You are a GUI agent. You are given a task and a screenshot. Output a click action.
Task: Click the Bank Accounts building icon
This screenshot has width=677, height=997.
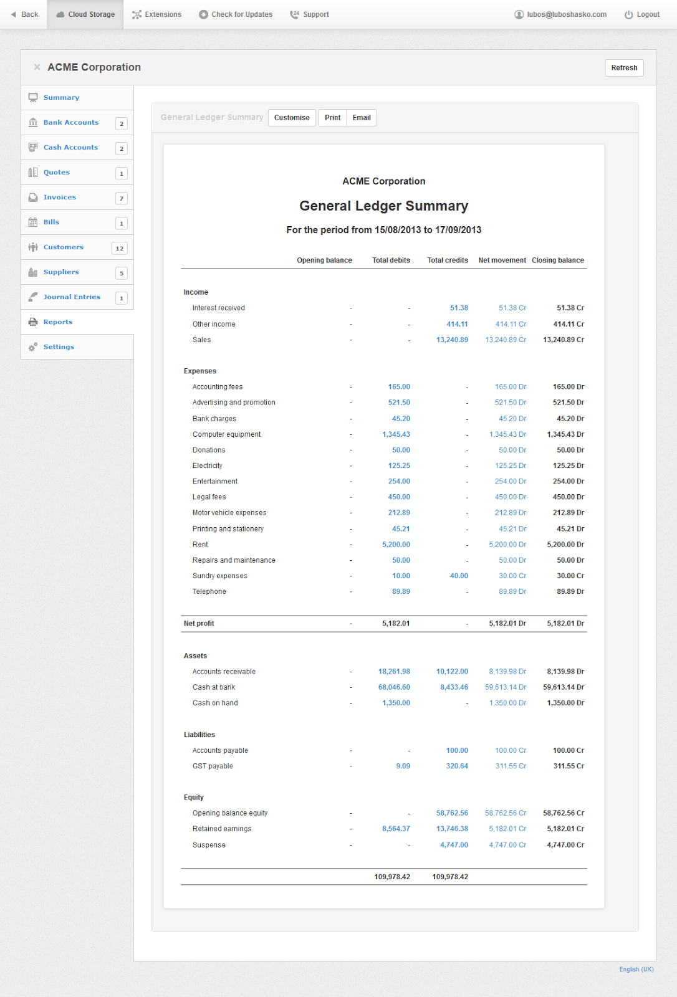click(x=33, y=123)
